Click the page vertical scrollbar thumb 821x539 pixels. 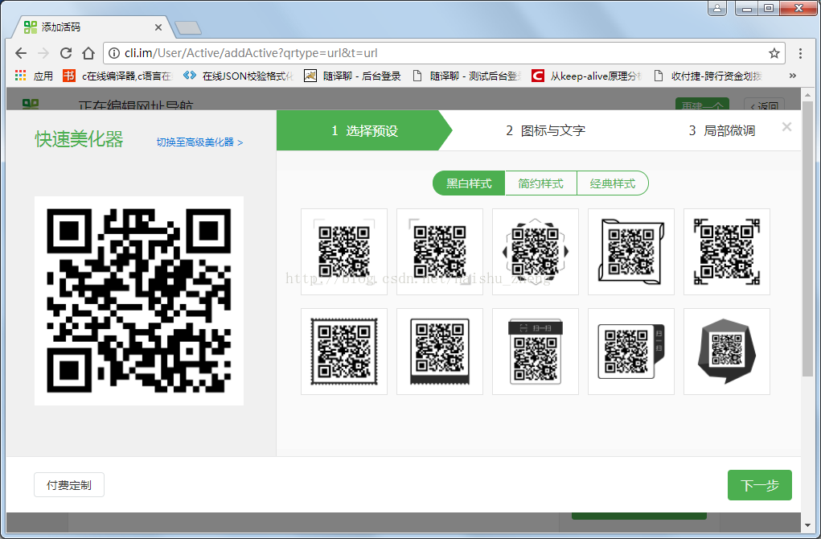(x=807, y=238)
